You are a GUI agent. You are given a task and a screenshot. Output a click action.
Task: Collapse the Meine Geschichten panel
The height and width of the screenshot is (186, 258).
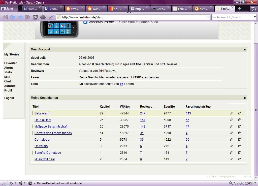tap(245, 98)
